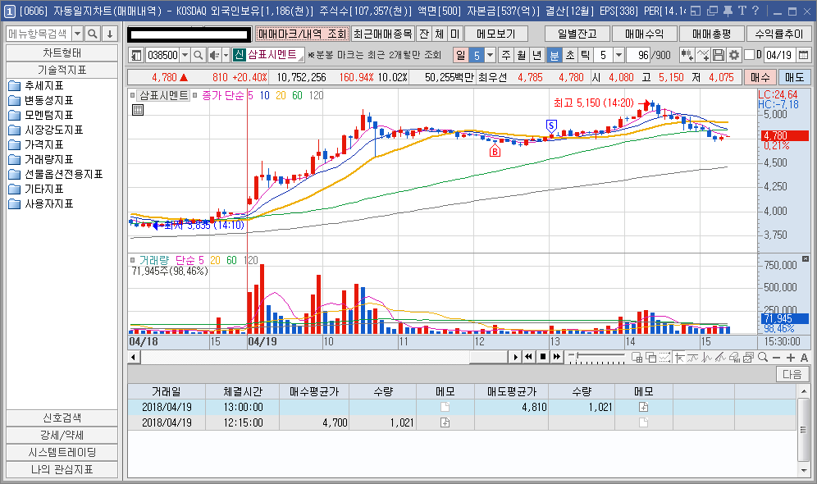Open the calendar date picker icon
This screenshot has height=484, width=817.
[803, 55]
